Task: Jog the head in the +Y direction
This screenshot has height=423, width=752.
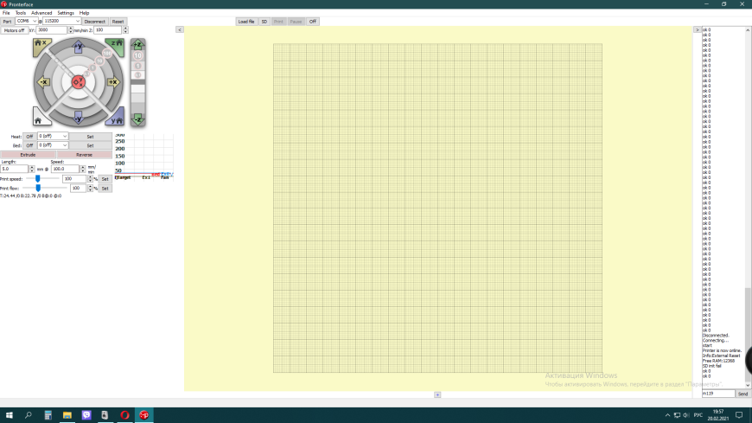Action: 78,47
